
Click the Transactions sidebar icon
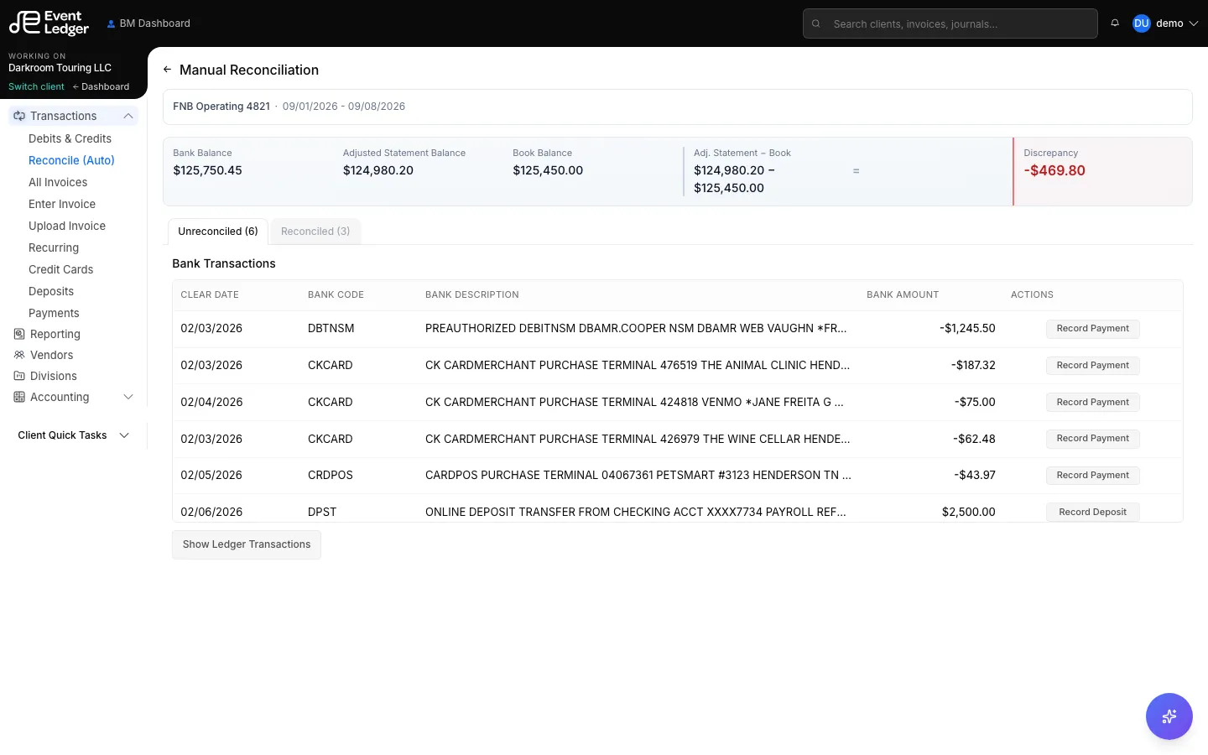pos(19,116)
